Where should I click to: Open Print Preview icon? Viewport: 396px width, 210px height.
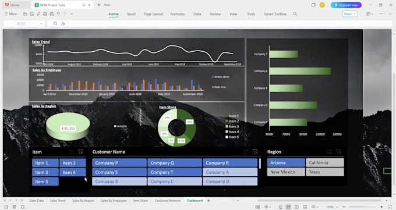[51, 14]
